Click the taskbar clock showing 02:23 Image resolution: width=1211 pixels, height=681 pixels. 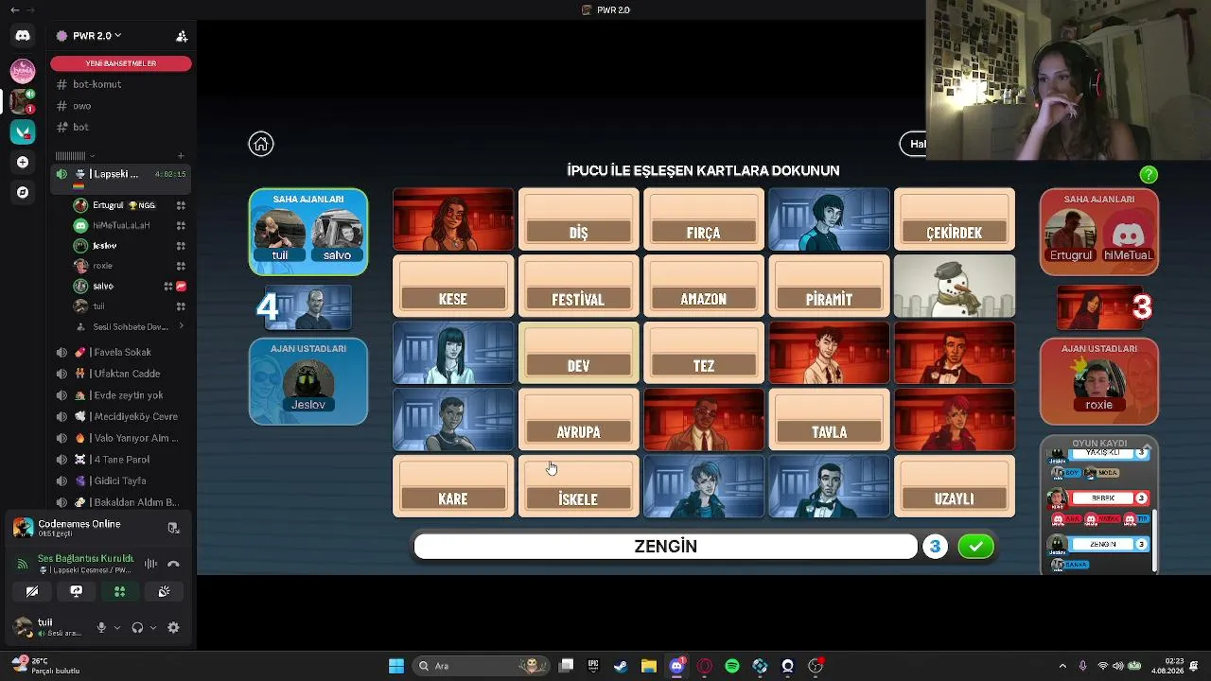coord(1167,666)
